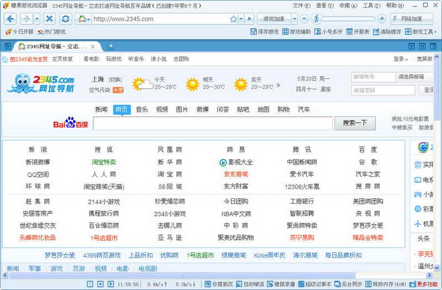This screenshot has height=290, width=442.
Task: Click the game speed slider track
Action: (349, 19)
